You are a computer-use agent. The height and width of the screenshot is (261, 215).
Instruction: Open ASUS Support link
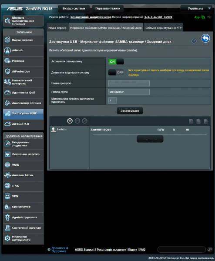coord(84,250)
